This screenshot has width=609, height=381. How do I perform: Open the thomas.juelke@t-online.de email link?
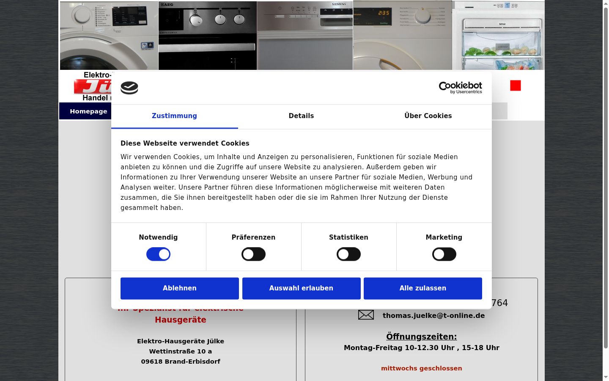[433, 315]
